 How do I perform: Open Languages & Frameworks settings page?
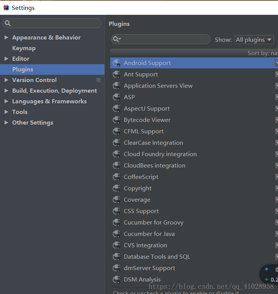tap(49, 101)
